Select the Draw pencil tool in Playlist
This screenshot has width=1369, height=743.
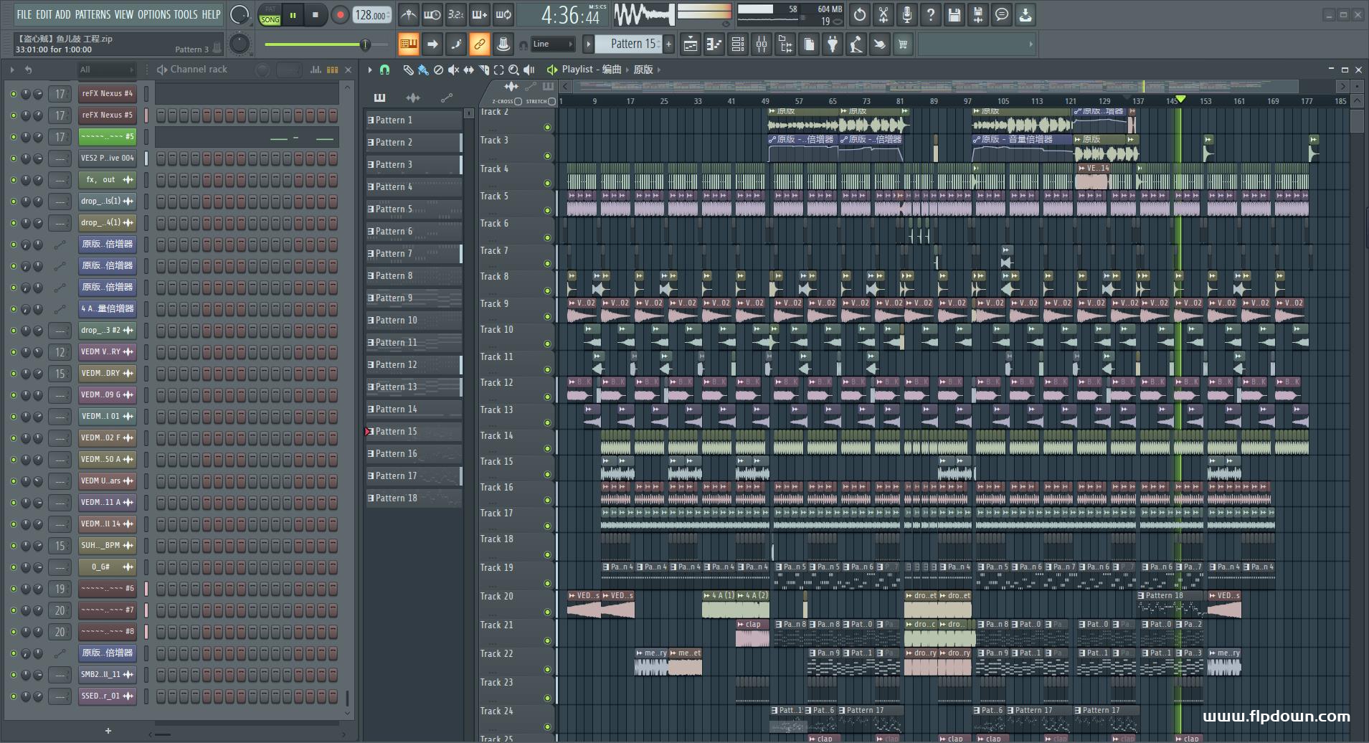pos(408,70)
